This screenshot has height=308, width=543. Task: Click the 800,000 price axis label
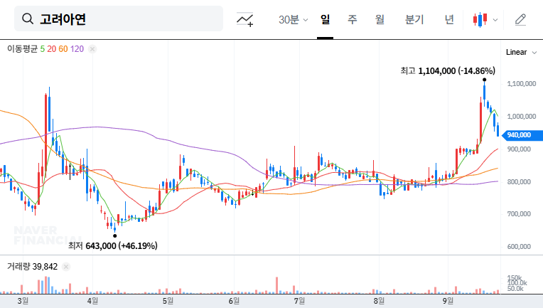pyautogui.click(x=519, y=181)
